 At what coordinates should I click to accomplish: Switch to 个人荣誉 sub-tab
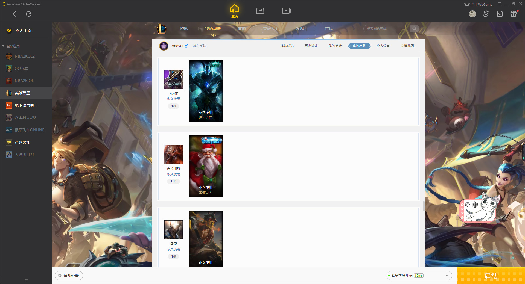coord(383,46)
